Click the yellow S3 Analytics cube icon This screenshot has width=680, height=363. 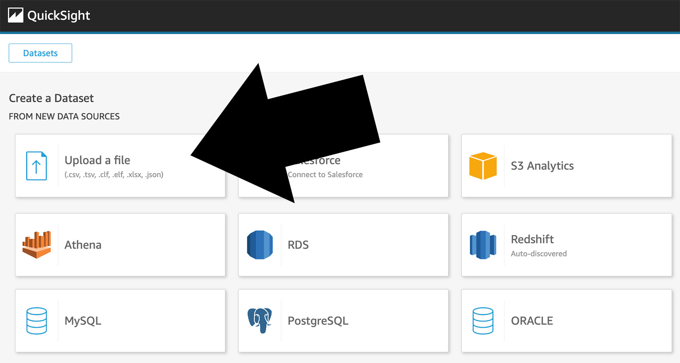[x=483, y=166]
